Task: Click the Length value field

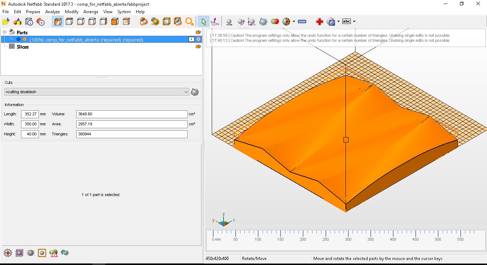Action: point(30,114)
